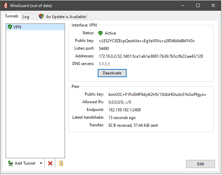Minimize the WireGuard window
This screenshot has height=175, width=222.
pos(183,5)
